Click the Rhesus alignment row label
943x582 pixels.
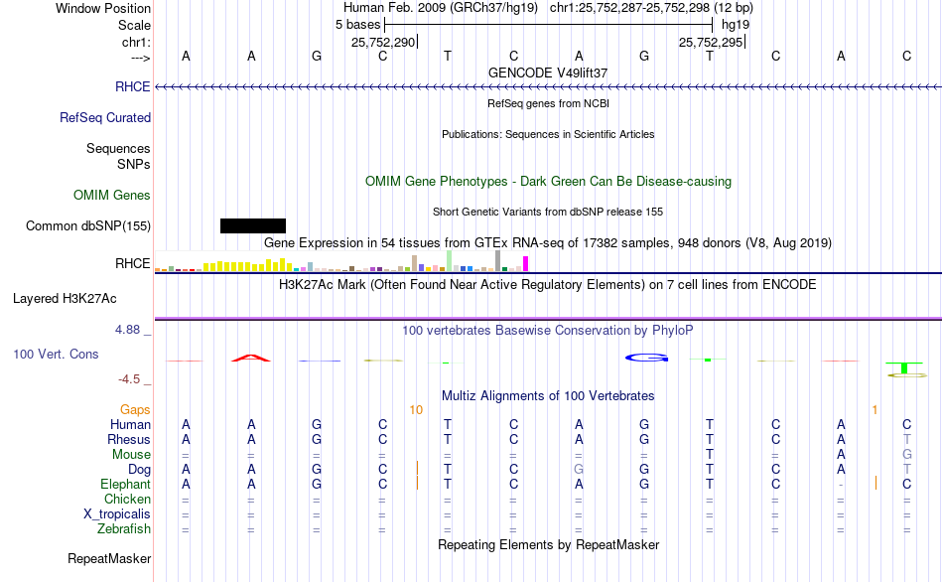pyautogui.click(x=129, y=439)
